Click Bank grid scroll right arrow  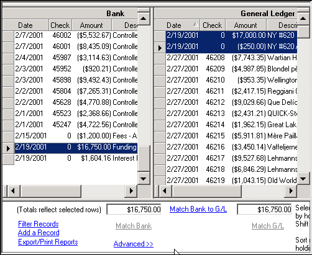tap(131, 190)
